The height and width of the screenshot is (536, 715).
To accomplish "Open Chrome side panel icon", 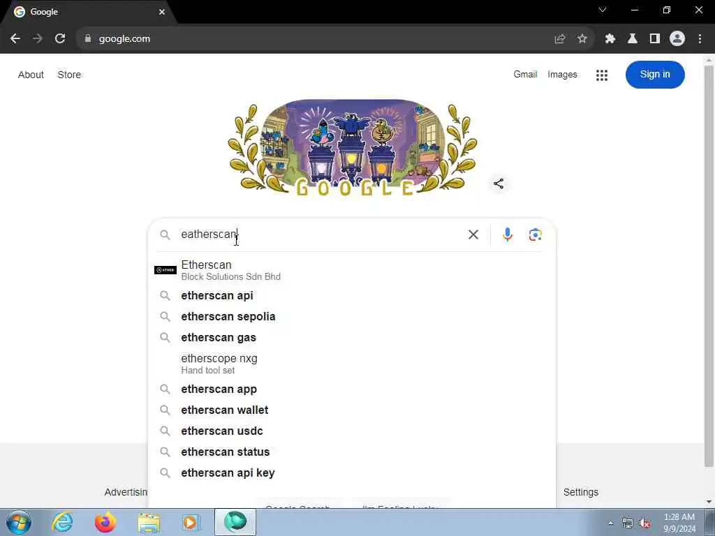I will click(655, 39).
